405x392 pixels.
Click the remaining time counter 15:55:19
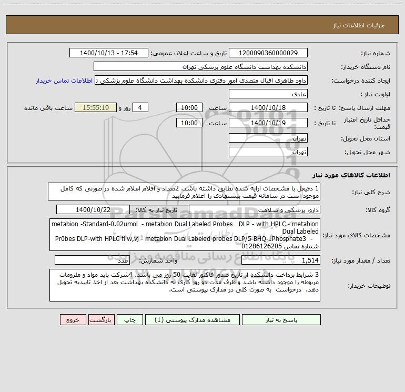point(96,107)
